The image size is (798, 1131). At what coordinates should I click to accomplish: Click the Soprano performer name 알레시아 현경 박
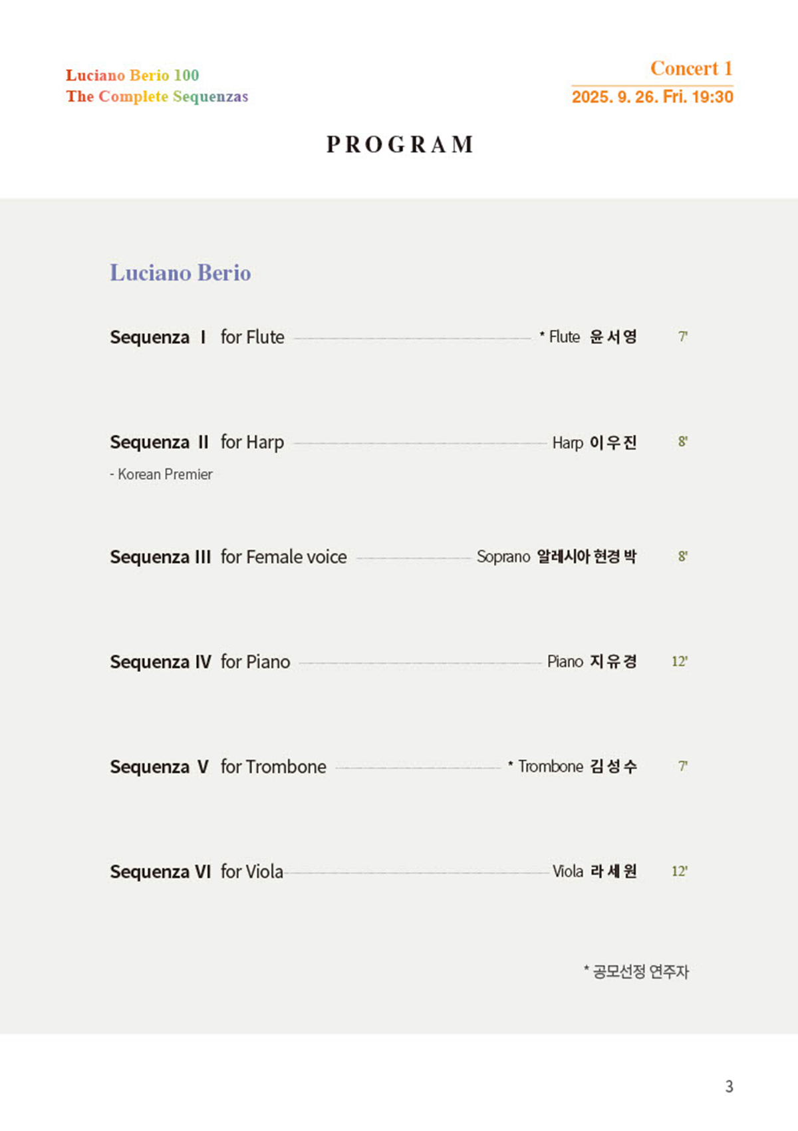point(586,556)
